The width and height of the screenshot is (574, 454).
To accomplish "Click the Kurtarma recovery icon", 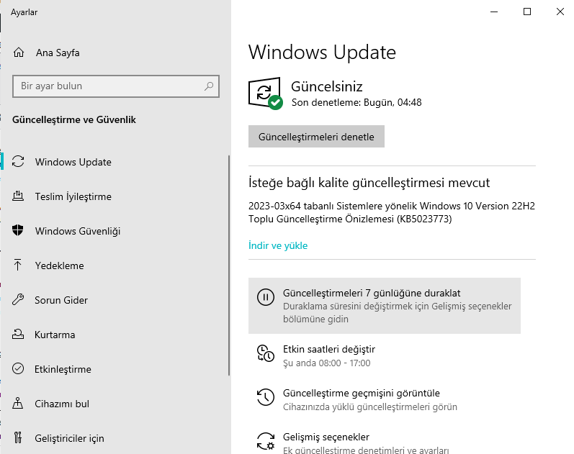I will (x=18, y=334).
